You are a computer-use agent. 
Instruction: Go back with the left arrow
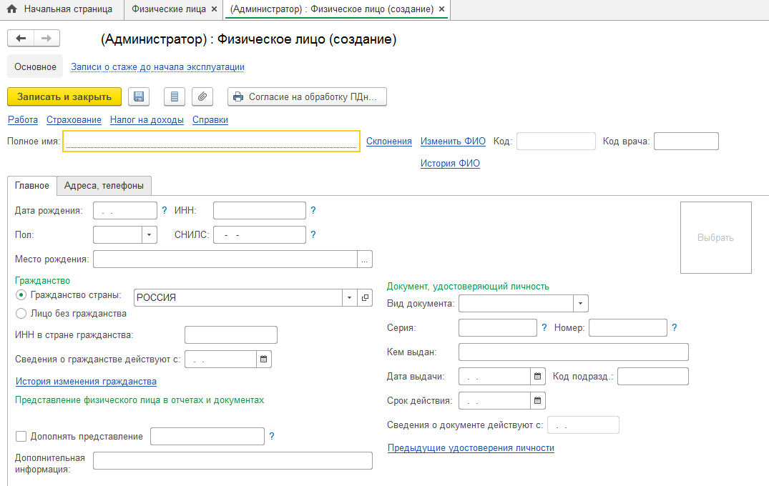[21, 39]
